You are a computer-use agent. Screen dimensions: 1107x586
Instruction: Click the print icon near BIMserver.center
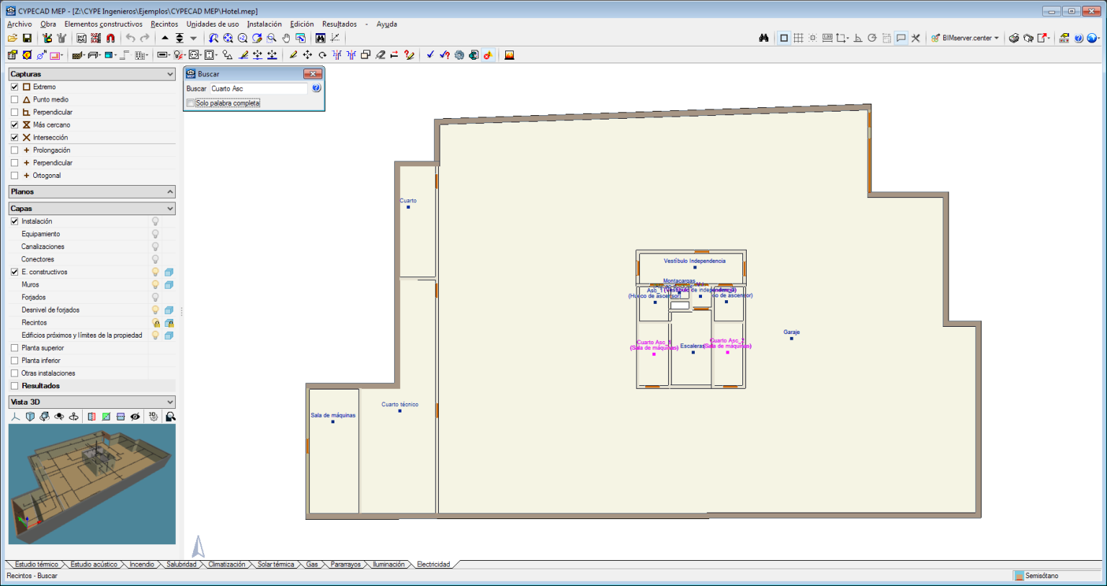[x=1014, y=37]
